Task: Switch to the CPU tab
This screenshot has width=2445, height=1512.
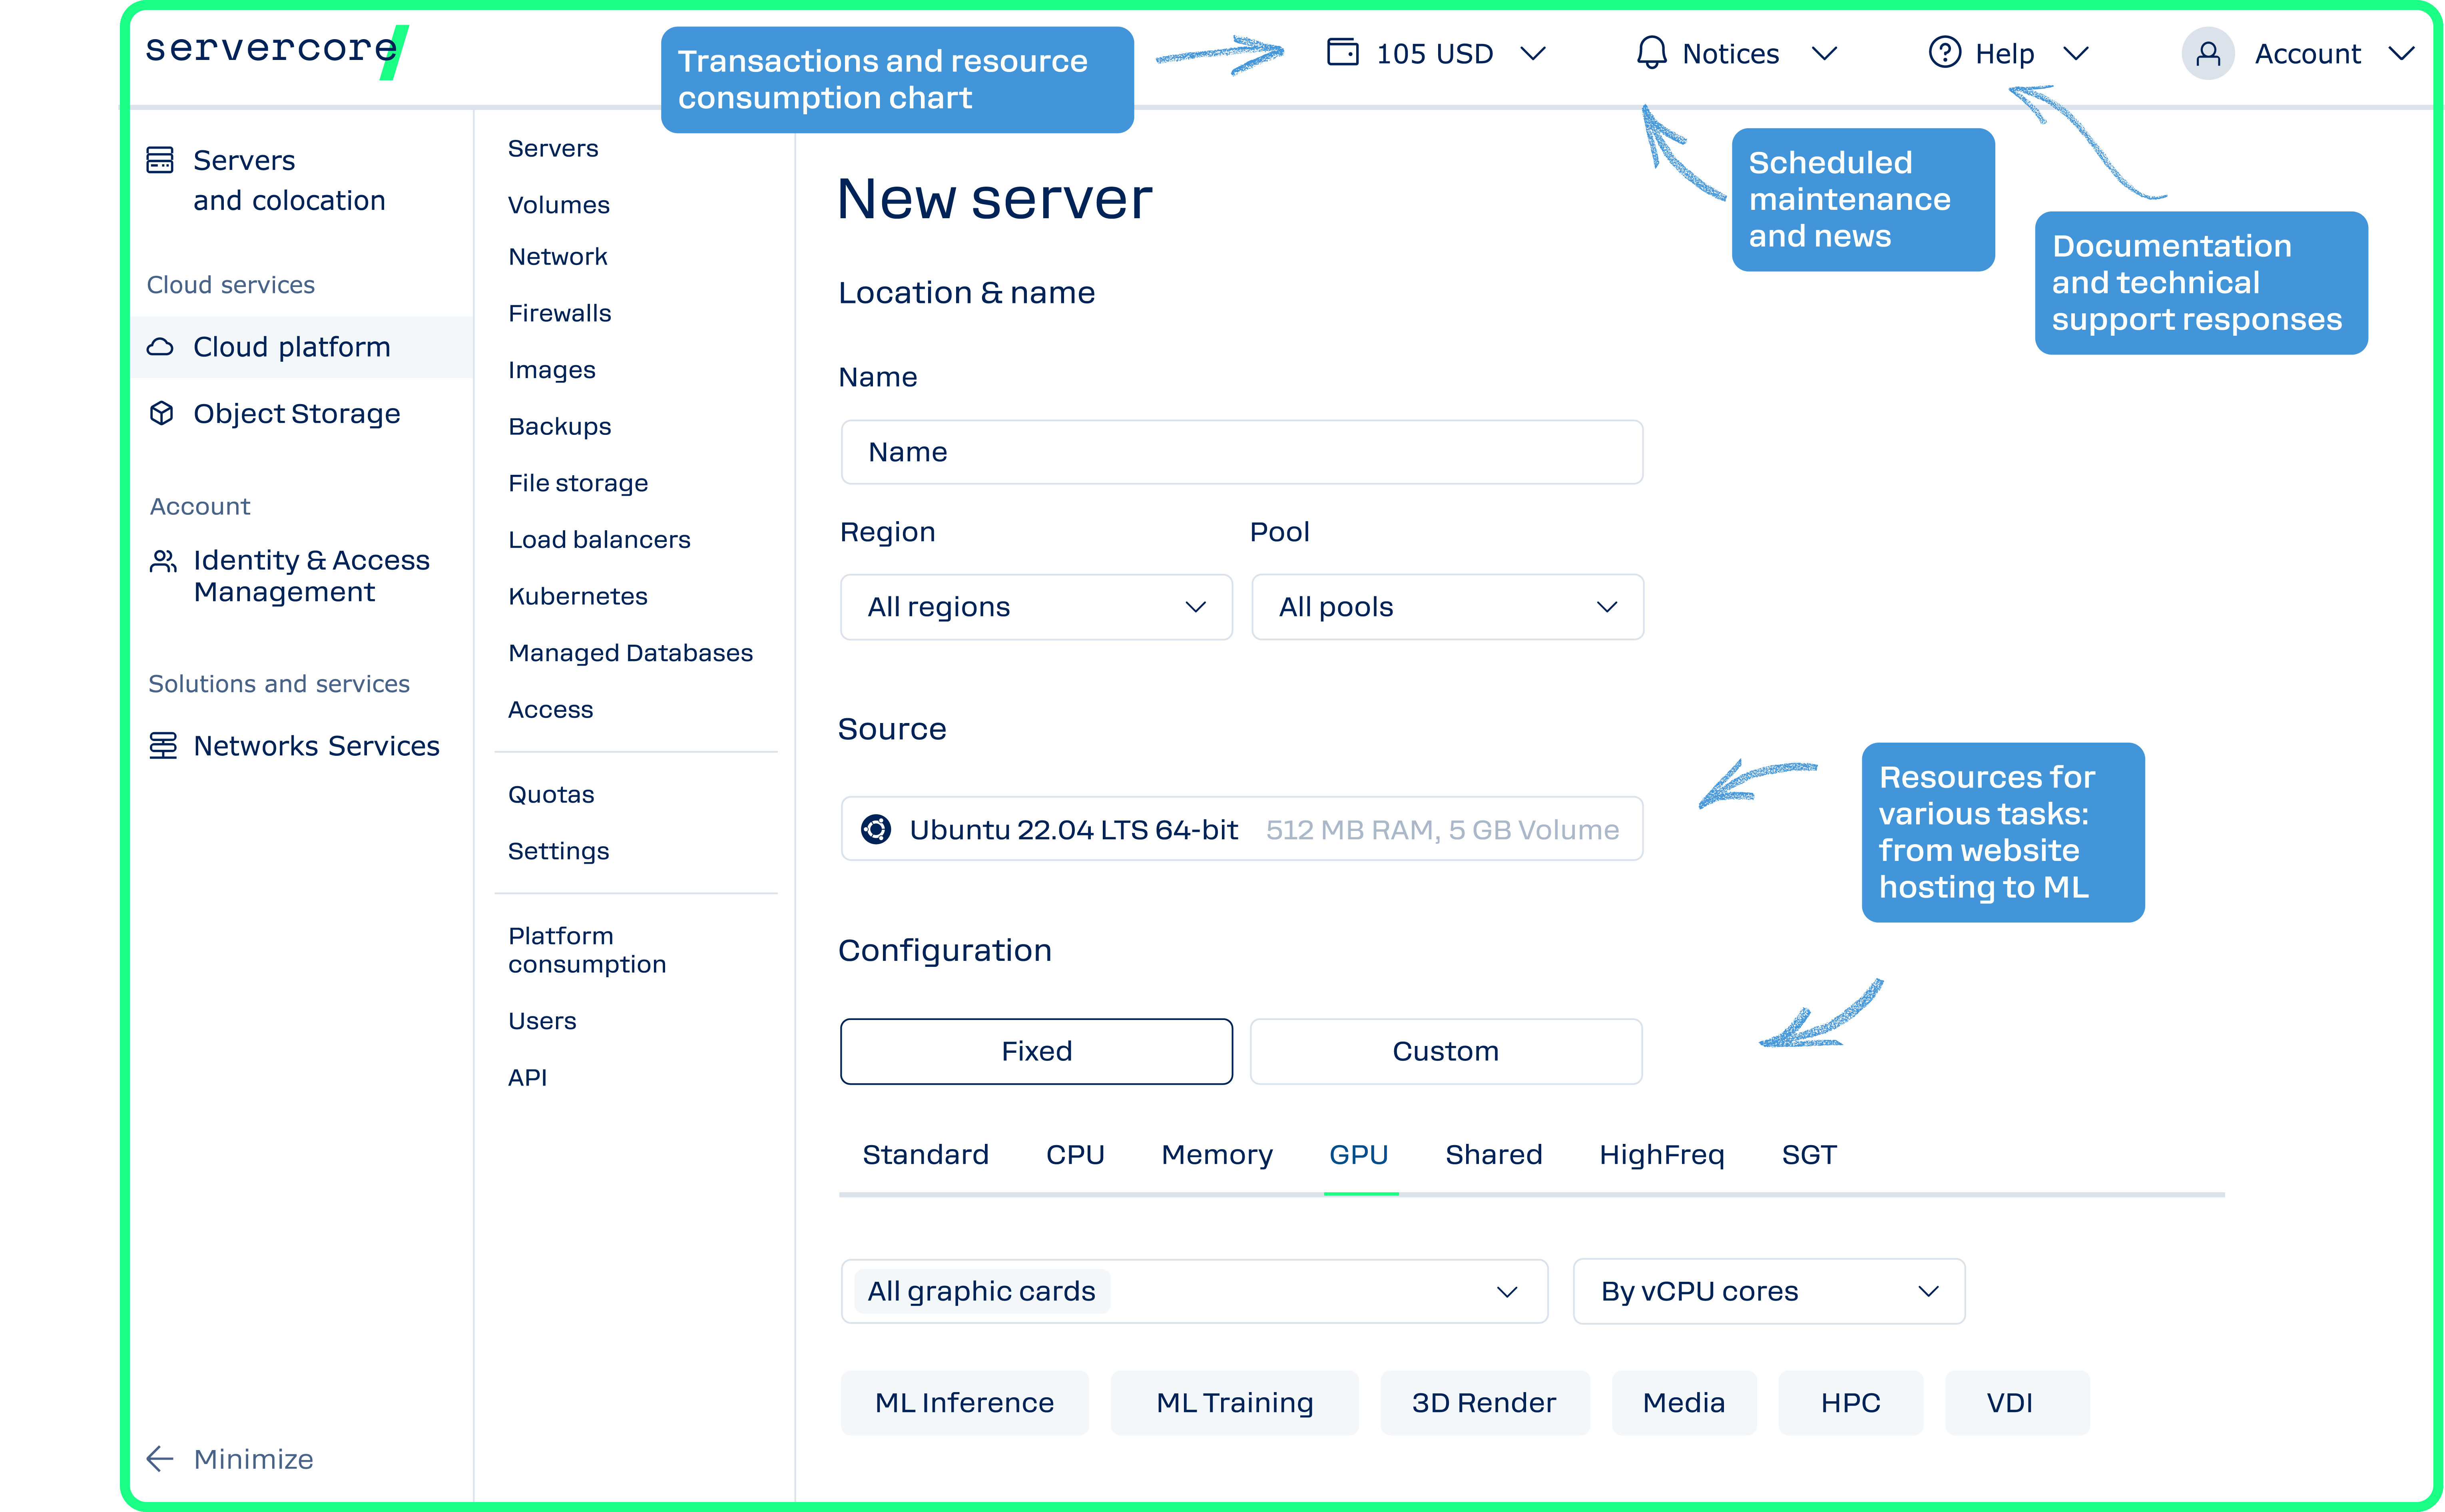Action: point(1075,1155)
